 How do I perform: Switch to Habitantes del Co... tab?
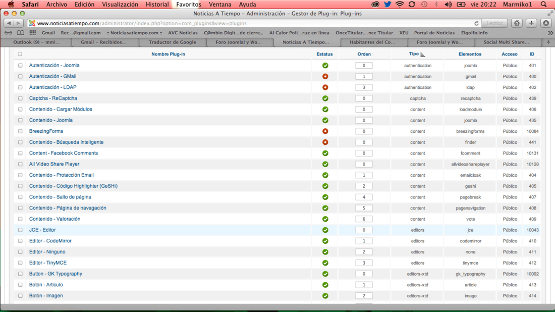pos(372,42)
